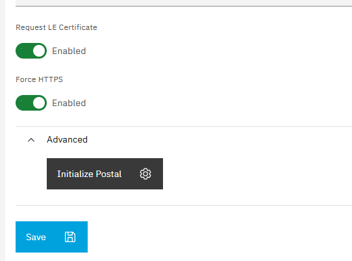Click the Initialize Postal button

click(x=105, y=174)
